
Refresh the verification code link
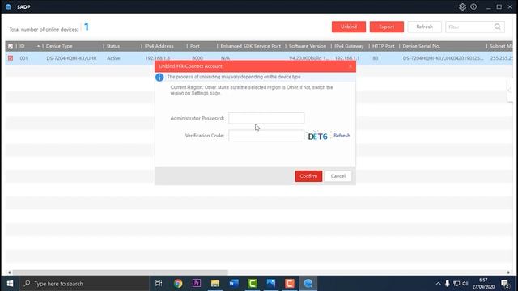[x=342, y=136]
